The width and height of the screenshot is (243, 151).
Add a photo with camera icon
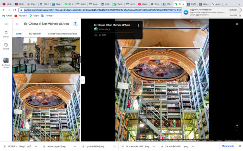point(75,24)
